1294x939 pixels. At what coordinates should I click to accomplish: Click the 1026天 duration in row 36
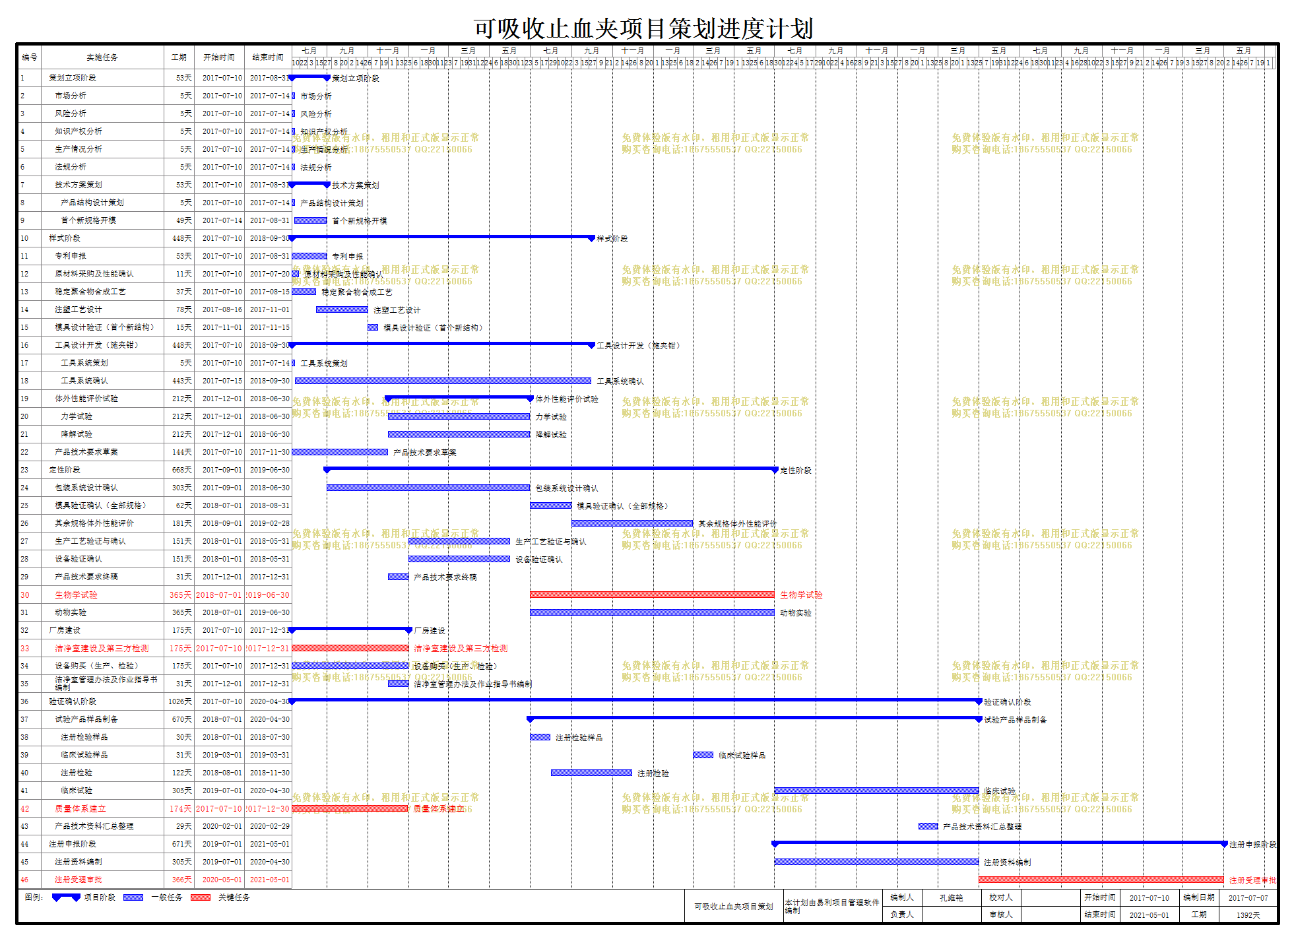[180, 701]
